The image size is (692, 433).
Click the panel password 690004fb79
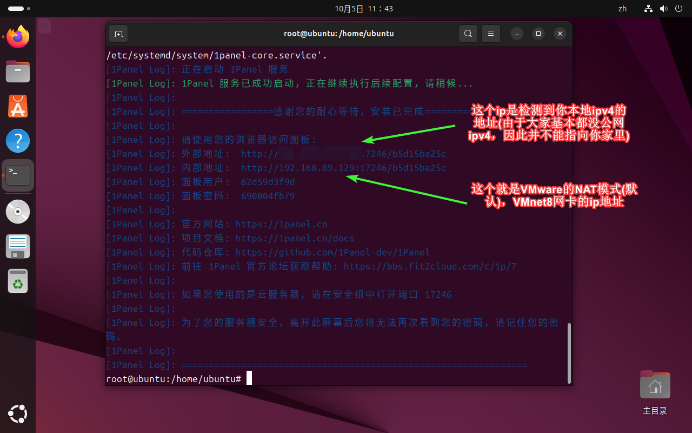pyautogui.click(x=268, y=196)
